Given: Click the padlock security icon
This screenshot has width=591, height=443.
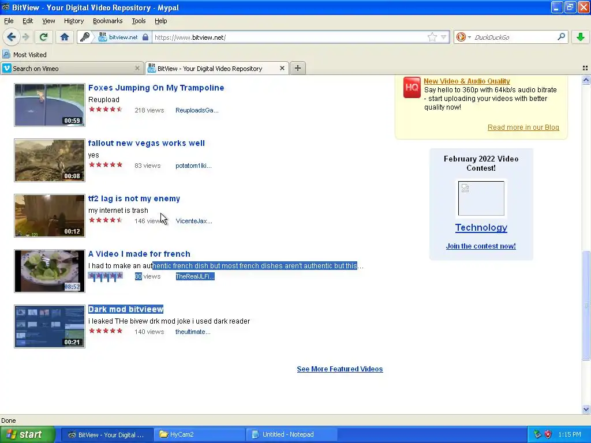Looking at the screenshot, I should pos(145,37).
